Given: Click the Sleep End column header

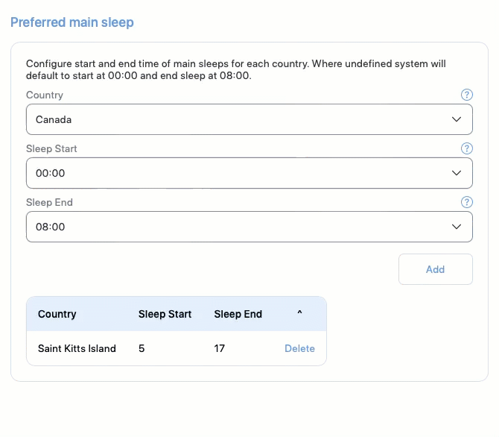Looking at the screenshot, I should point(238,314).
